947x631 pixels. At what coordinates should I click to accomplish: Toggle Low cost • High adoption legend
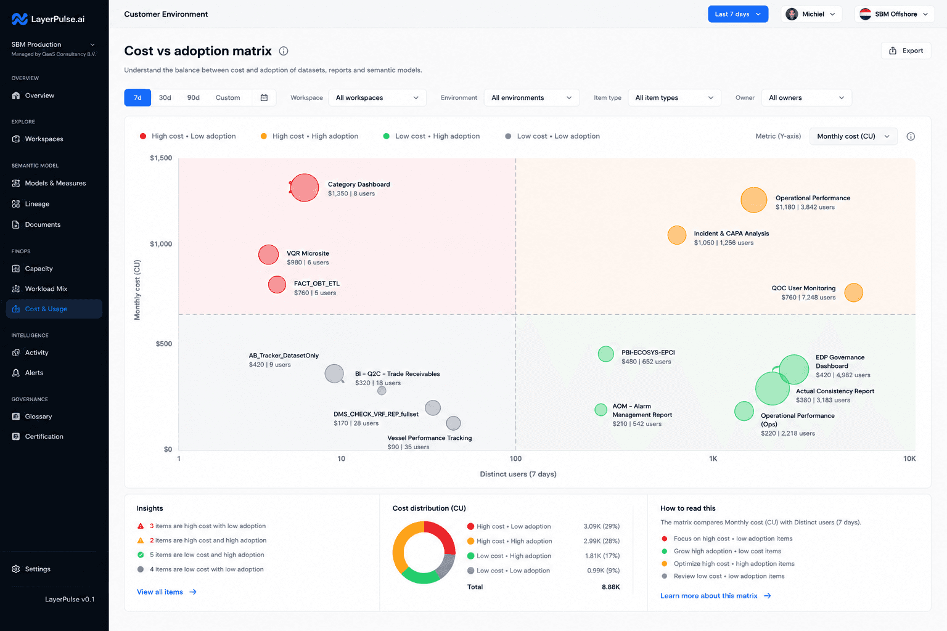pos(432,136)
